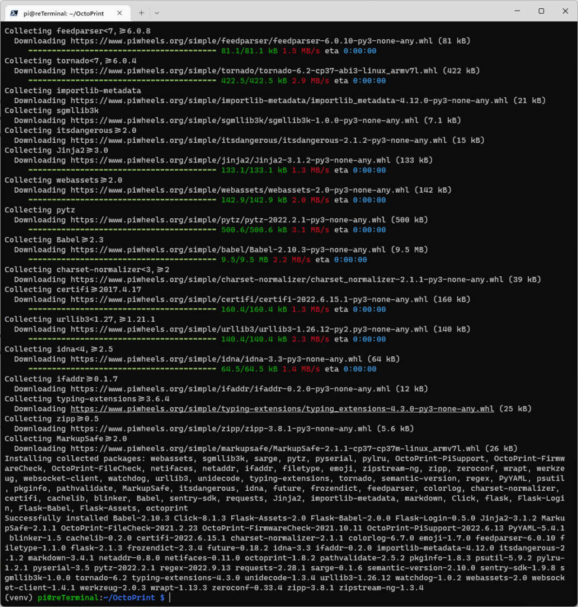Click the pi@reTerminal prompt text
The height and width of the screenshot is (607, 578).
tap(68, 598)
